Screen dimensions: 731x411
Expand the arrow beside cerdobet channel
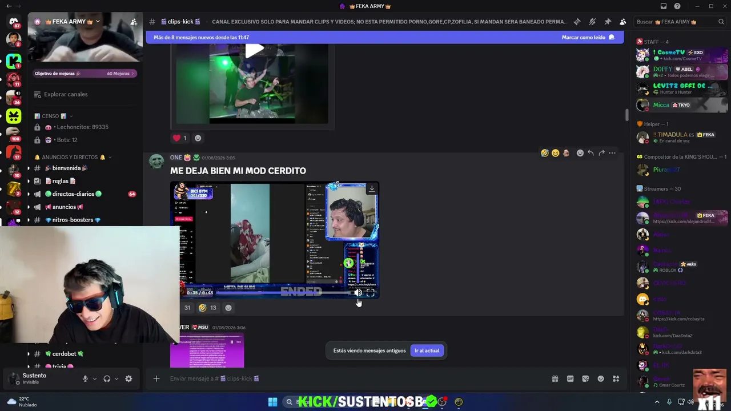[29, 354]
